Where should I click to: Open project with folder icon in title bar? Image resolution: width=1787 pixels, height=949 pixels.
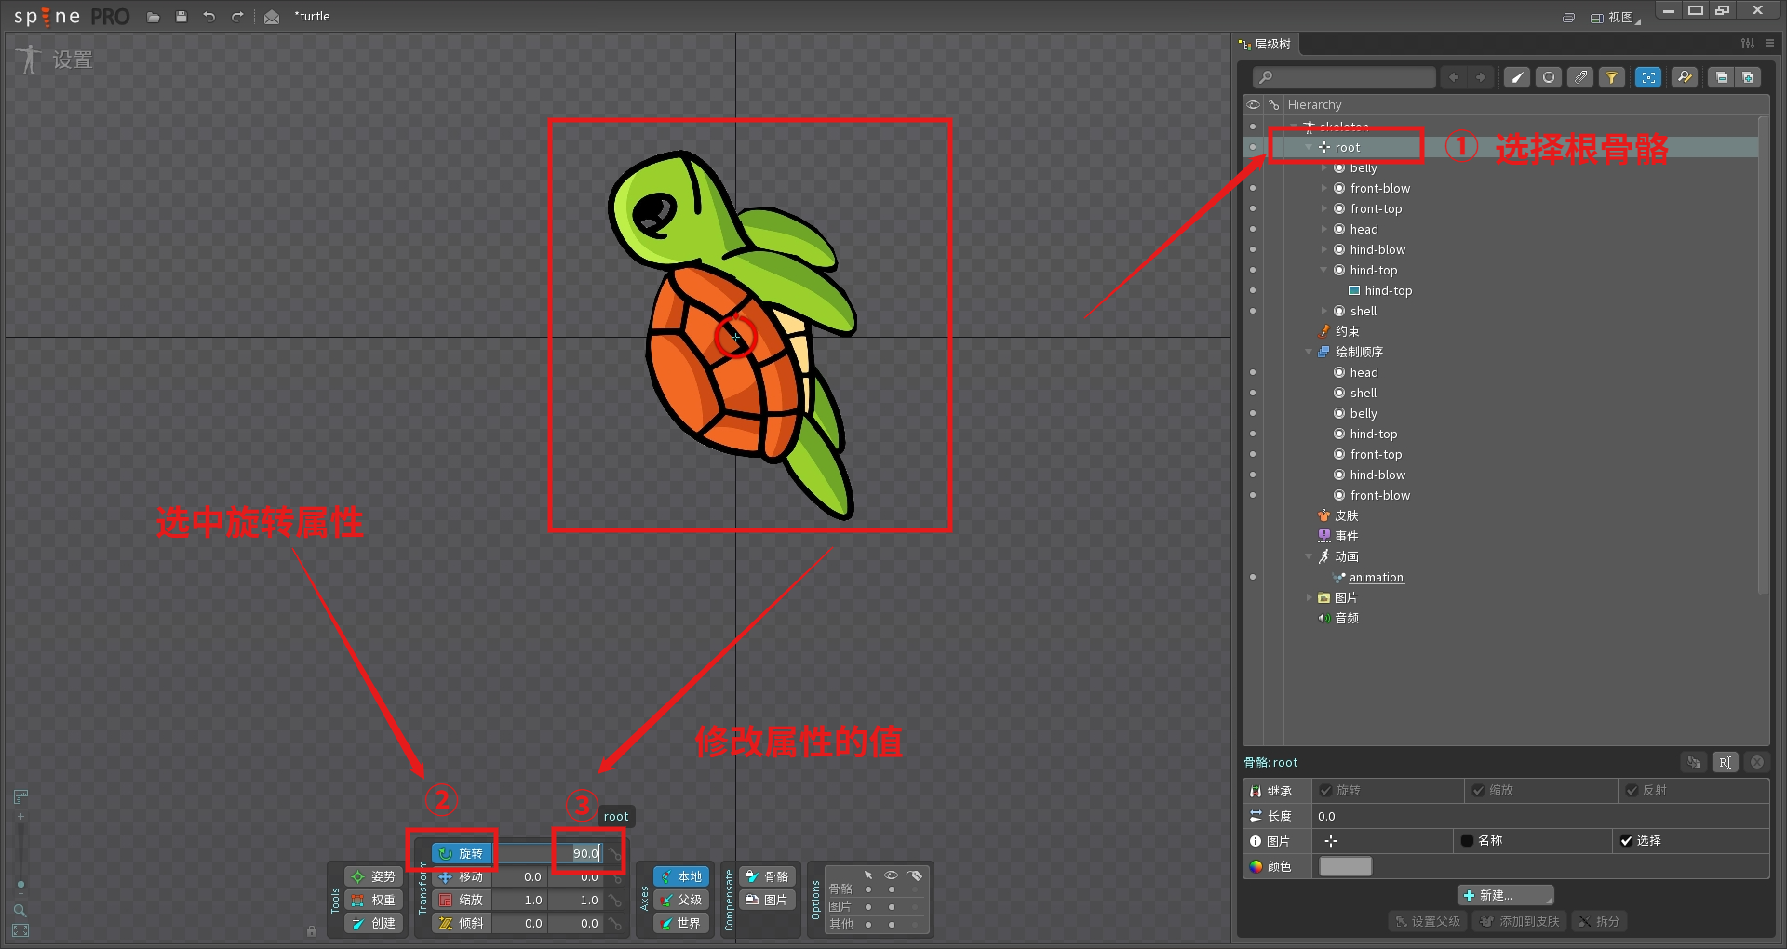(154, 17)
